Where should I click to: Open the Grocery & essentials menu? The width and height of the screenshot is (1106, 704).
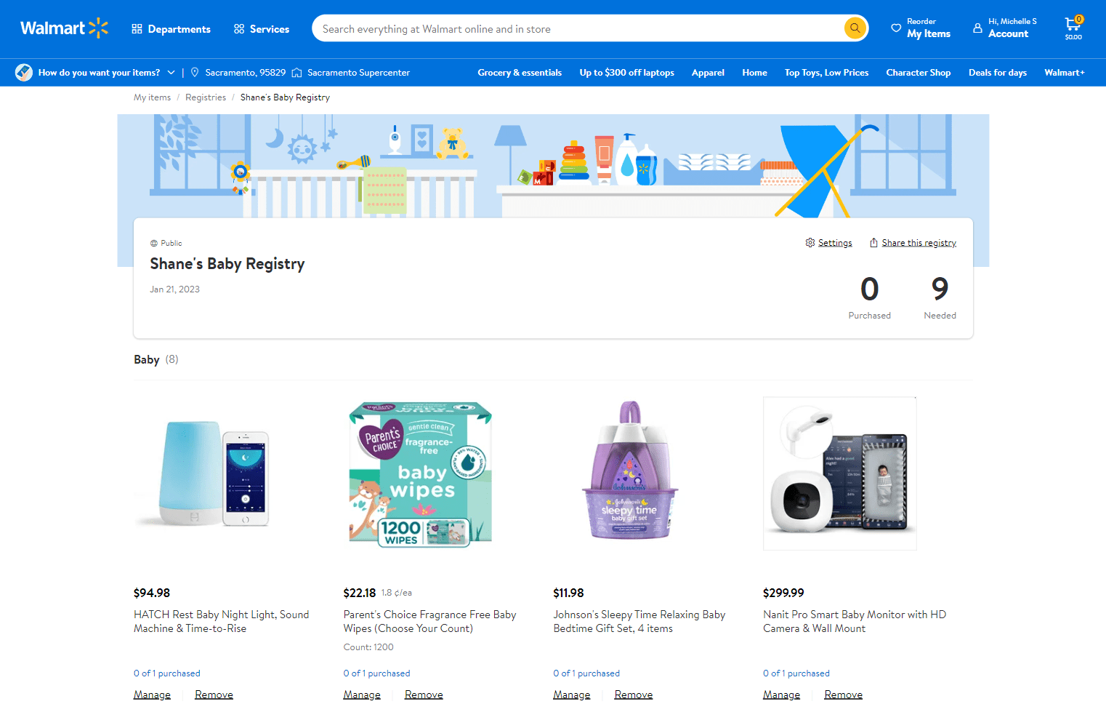pyautogui.click(x=520, y=72)
